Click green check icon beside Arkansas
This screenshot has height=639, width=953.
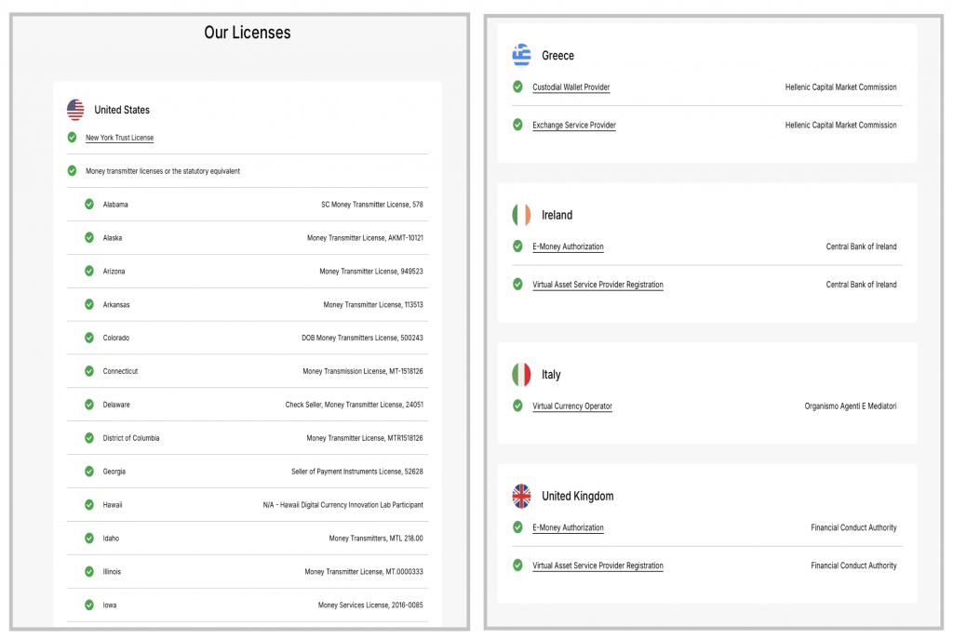pyautogui.click(x=89, y=304)
